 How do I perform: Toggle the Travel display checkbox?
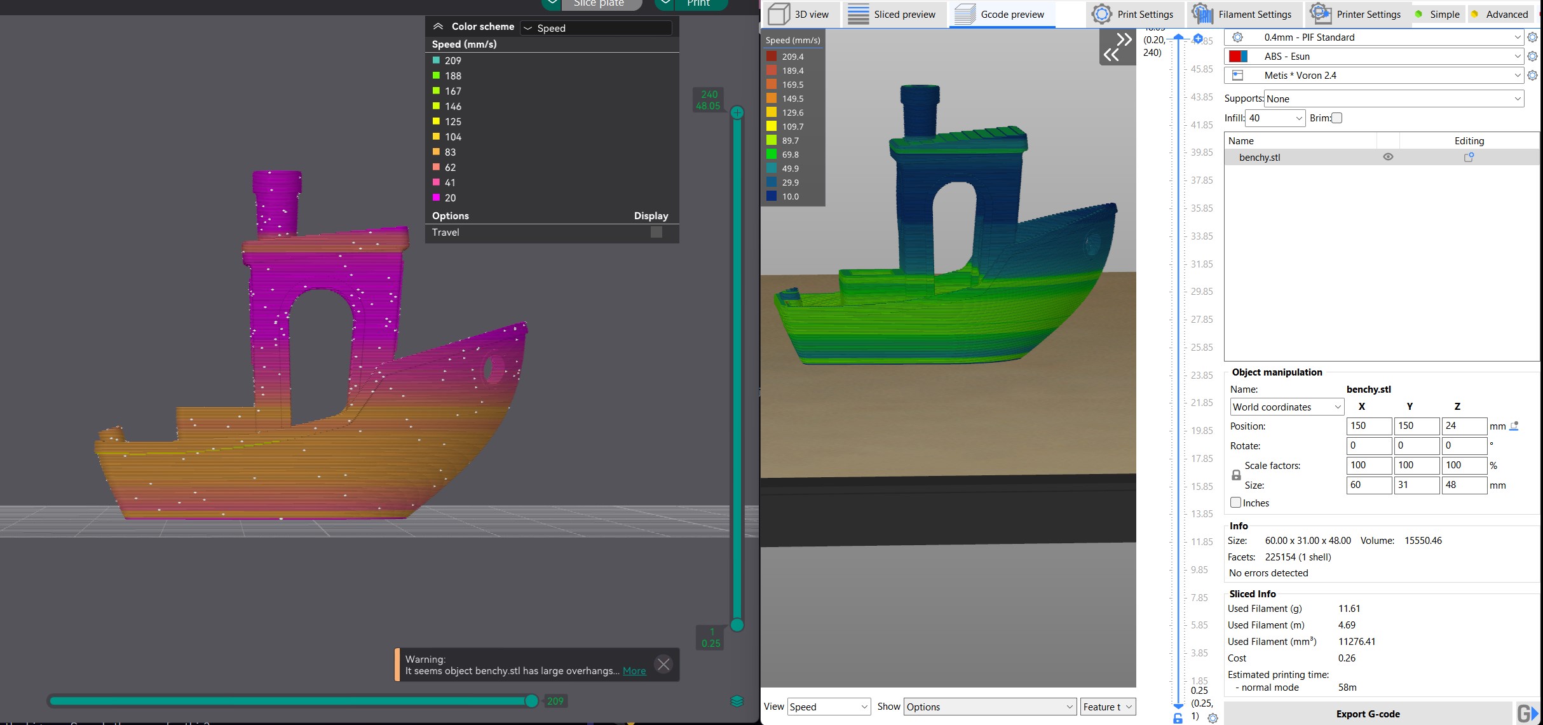click(x=656, y=232)
